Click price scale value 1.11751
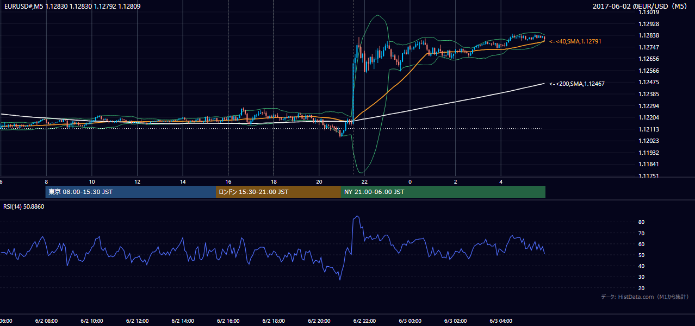The image size is (695, 326). coord(648,176)
